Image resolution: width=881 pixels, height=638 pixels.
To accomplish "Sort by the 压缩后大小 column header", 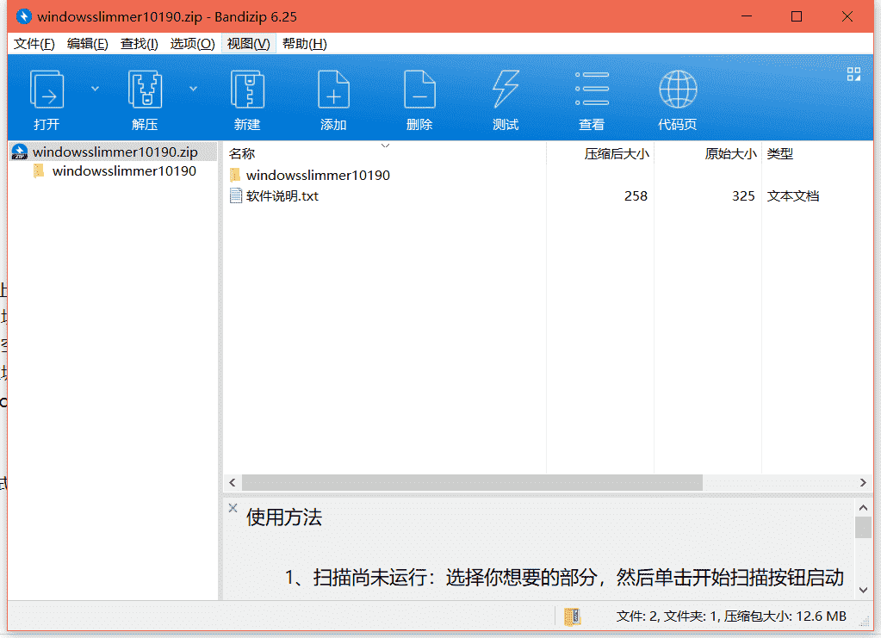I will click(x=600, y=153).
